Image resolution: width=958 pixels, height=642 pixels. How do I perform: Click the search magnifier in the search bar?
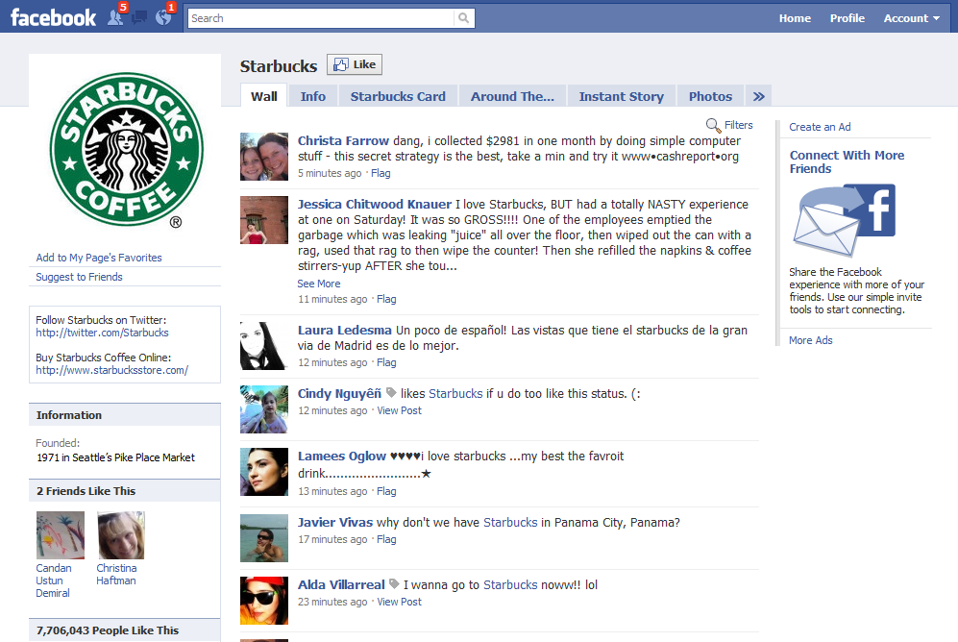[x=462, y=17]
